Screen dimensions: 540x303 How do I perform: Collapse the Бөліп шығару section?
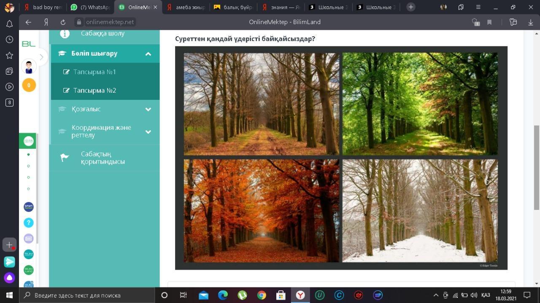[148, 54]
